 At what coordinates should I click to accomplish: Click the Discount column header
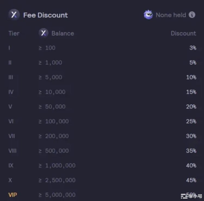183,33
